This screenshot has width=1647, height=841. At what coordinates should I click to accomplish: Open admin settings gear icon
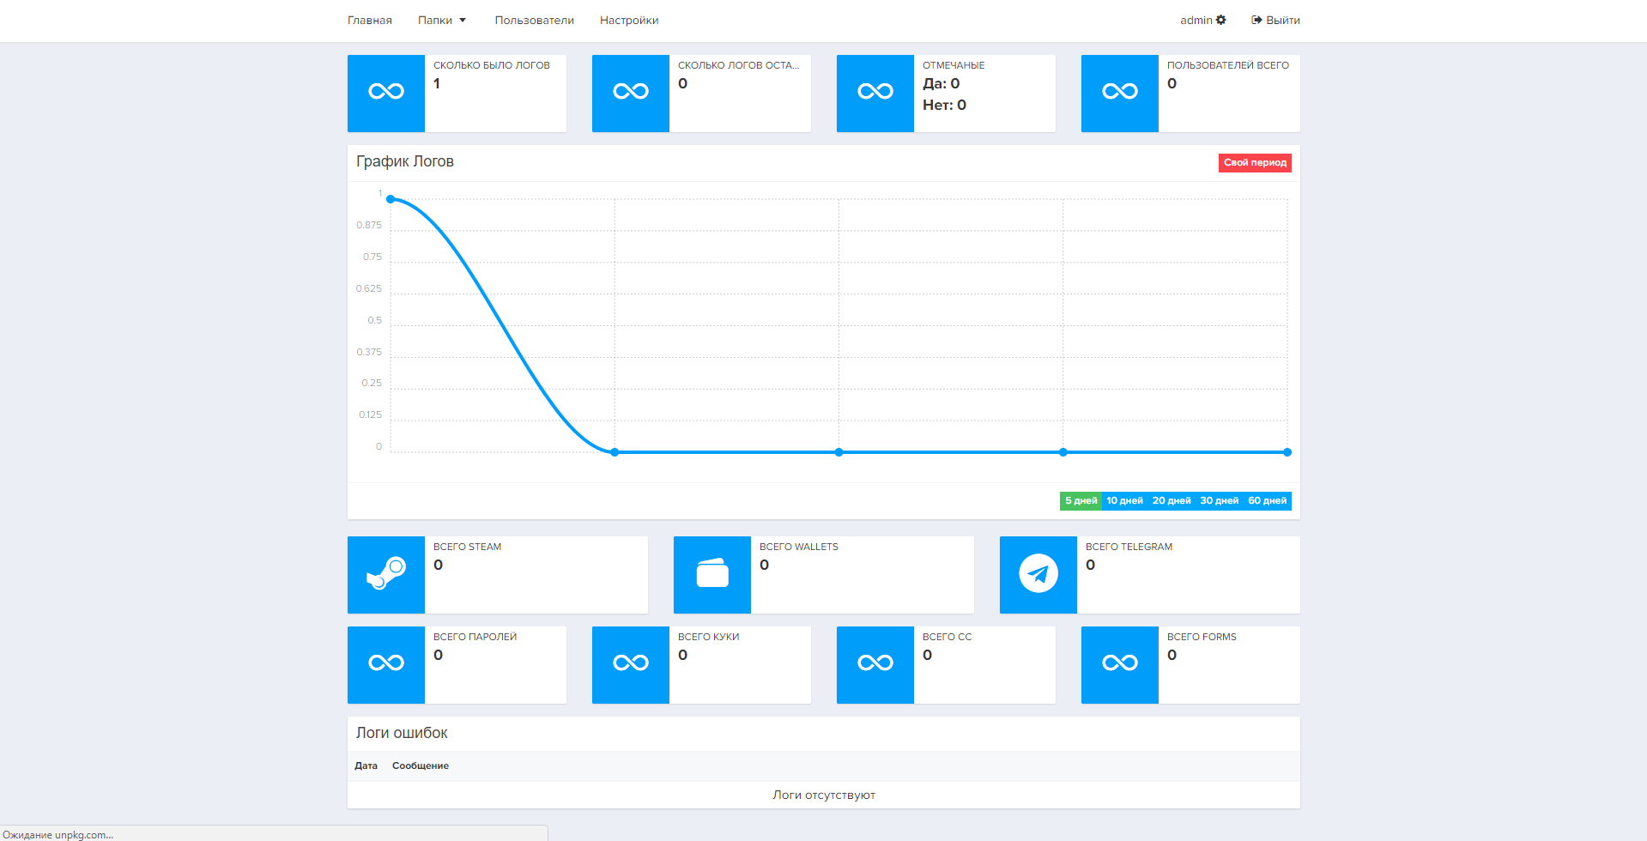(x=1221, y=20)
